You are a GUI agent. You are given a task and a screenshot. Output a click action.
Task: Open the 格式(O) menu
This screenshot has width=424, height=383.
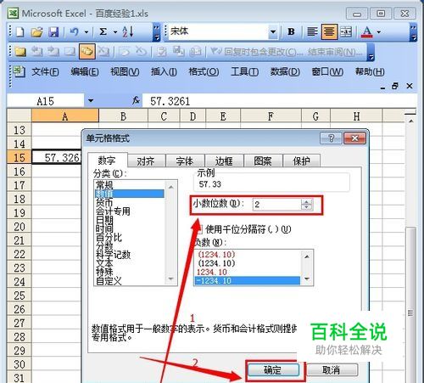(x=204, y=72)
